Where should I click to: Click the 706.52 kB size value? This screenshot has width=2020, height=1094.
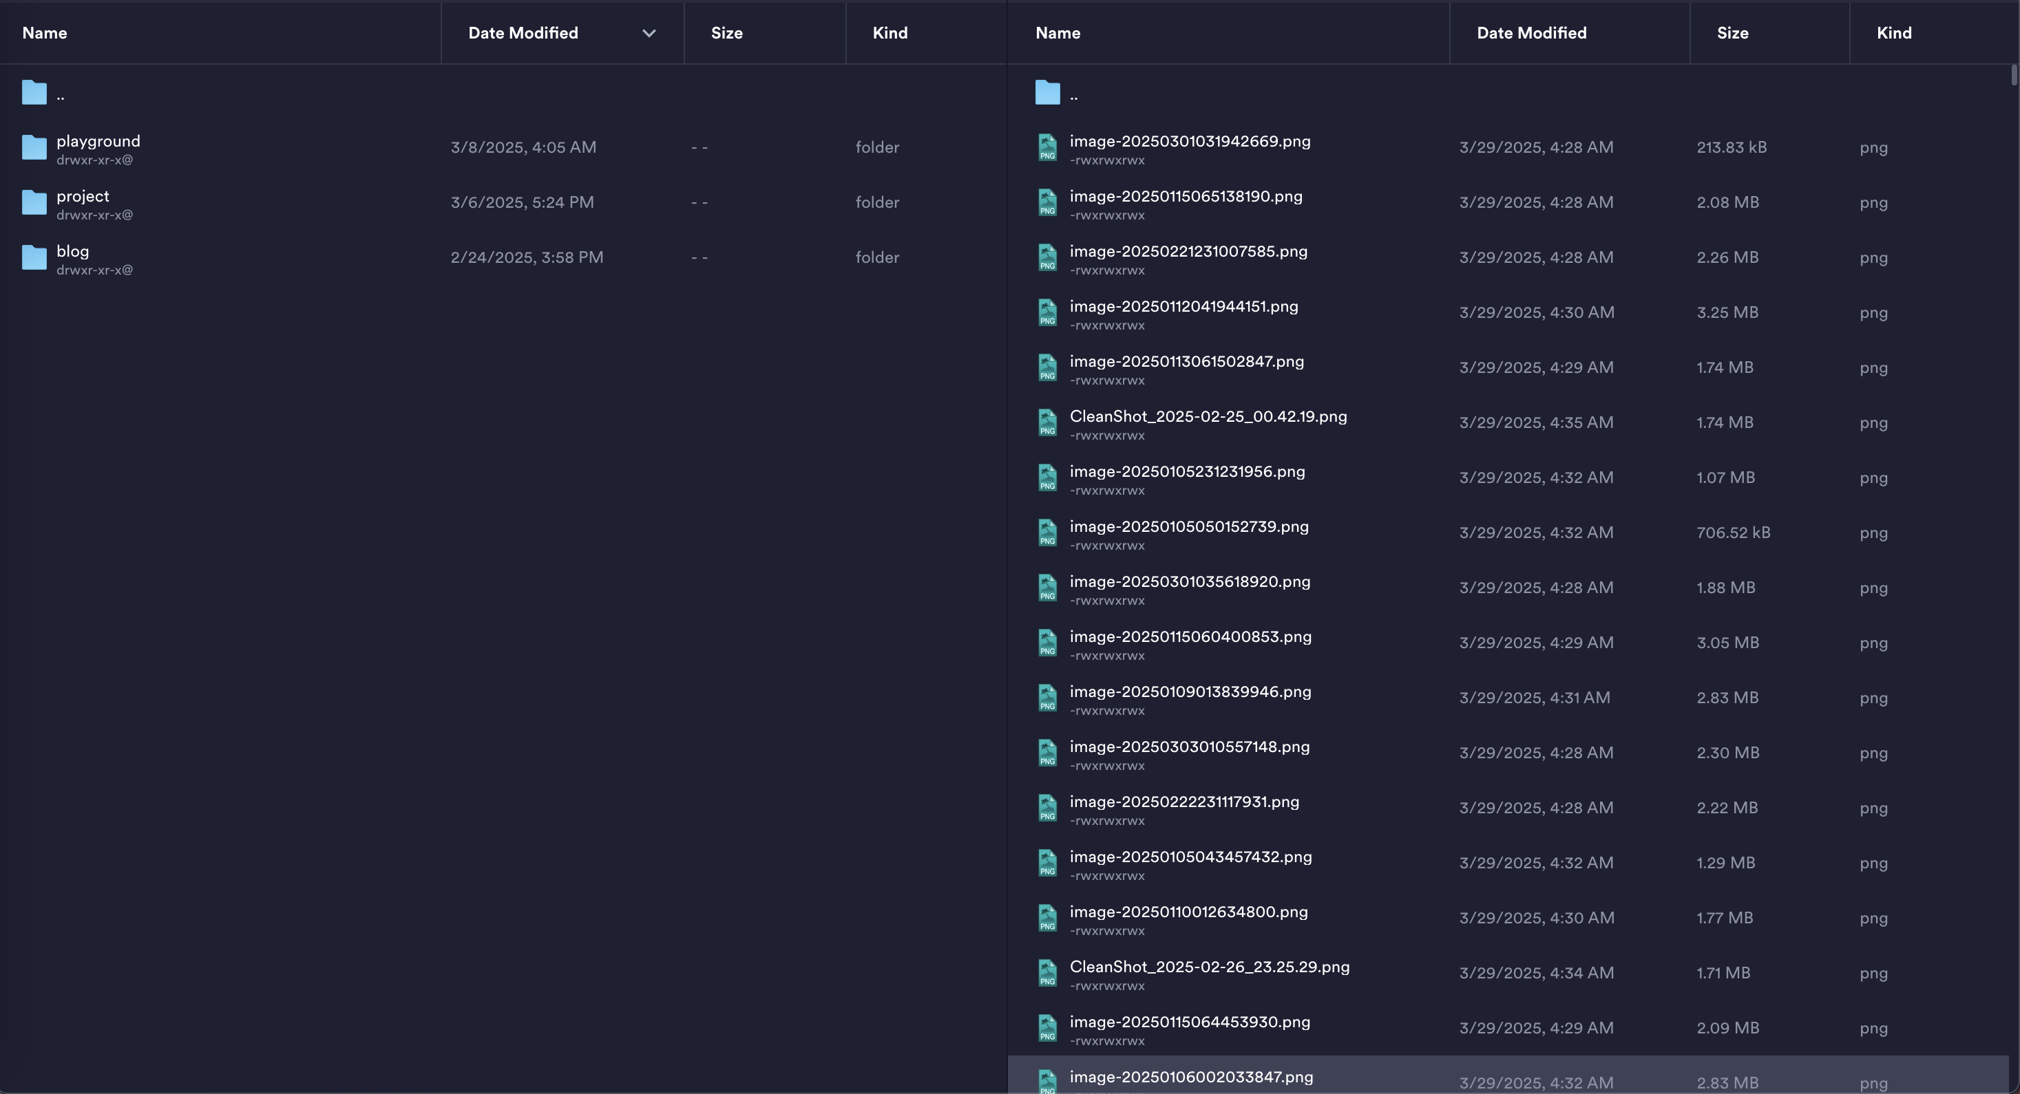tap(1733, 533)
